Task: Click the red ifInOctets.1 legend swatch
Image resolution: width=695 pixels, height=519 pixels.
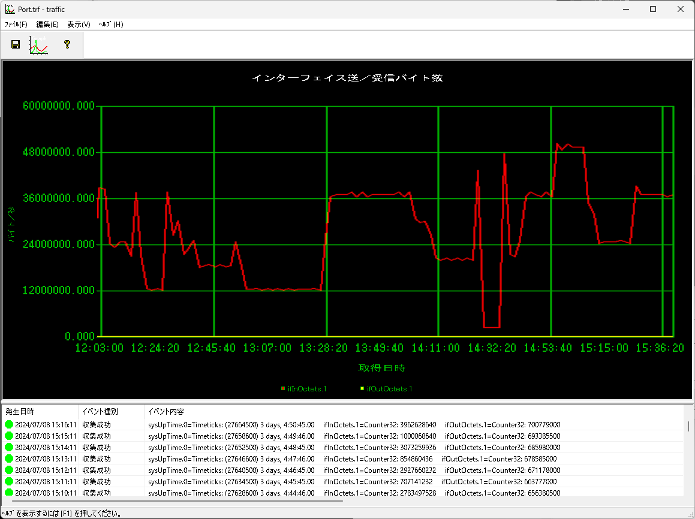Action: pyautogui.click(x=283, y=389)
